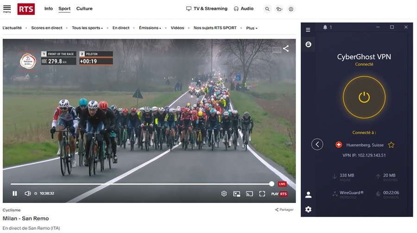Minimize the CyberGhost window
Screen dimensions: 417x233
(x=378, y=27)
